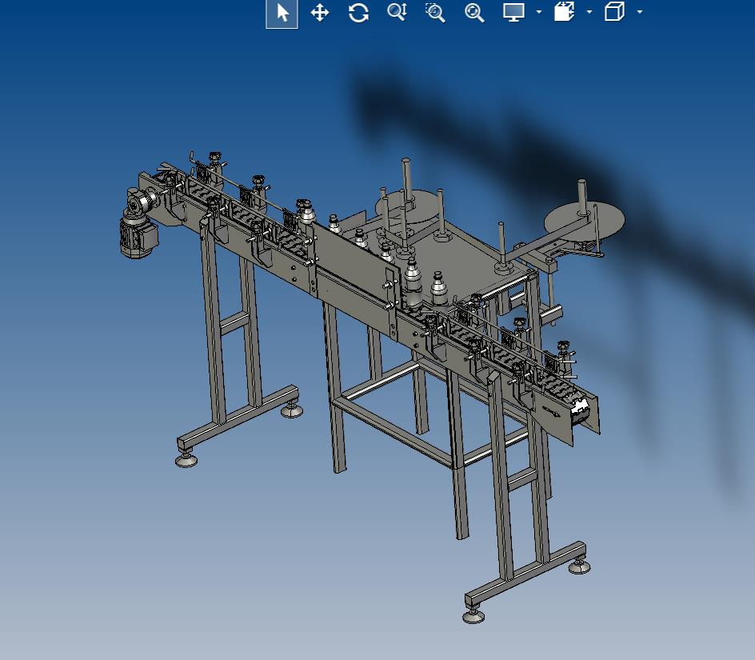Select the arrow pointer tool

click(x=282, y=13)
